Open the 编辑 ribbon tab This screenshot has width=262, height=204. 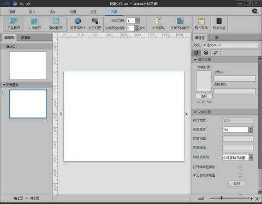coord(11,12)
